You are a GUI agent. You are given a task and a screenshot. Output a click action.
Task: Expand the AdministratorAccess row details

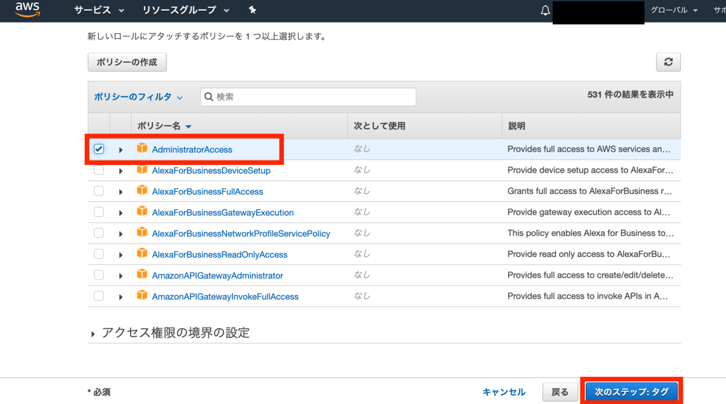coord(120,149)
